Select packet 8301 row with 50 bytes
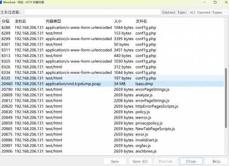 coord(112,44)
